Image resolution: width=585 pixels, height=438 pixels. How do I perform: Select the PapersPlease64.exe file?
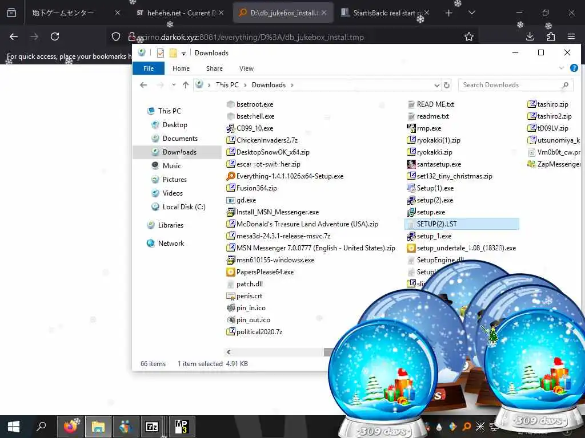[x=260, y=272]
